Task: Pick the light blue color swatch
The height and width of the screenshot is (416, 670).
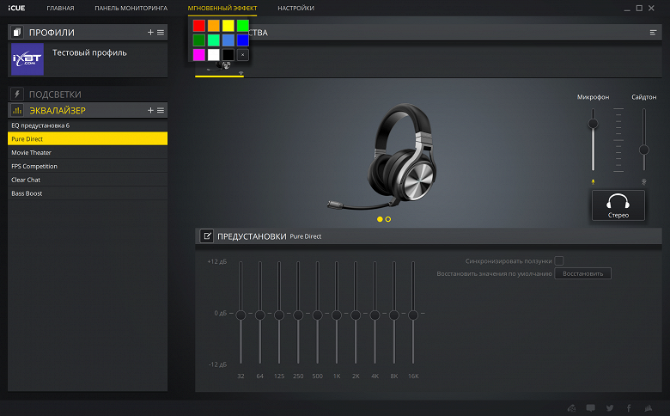Action: pos(228,40)
